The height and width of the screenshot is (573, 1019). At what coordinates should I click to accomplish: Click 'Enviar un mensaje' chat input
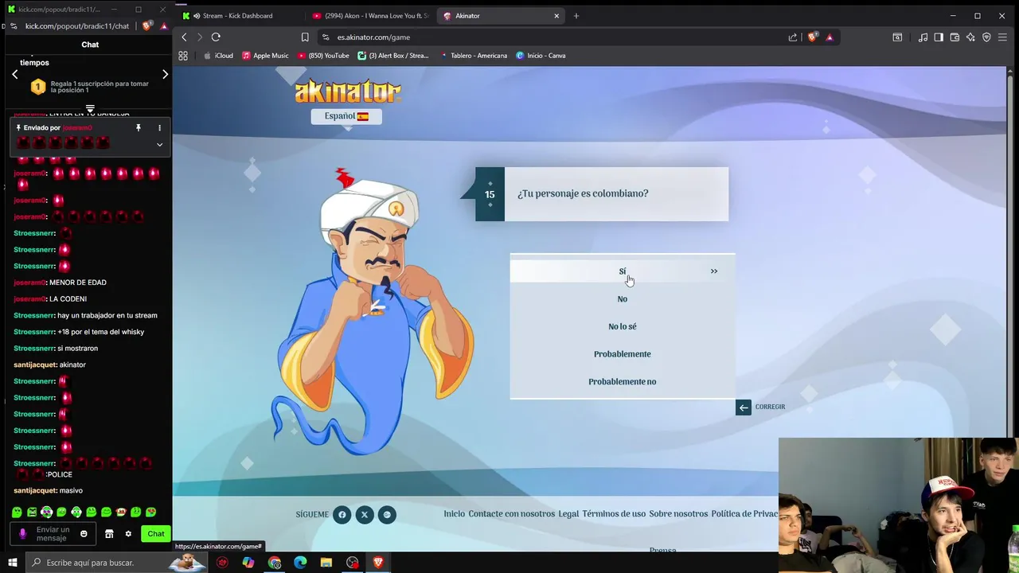coord(53,534)
